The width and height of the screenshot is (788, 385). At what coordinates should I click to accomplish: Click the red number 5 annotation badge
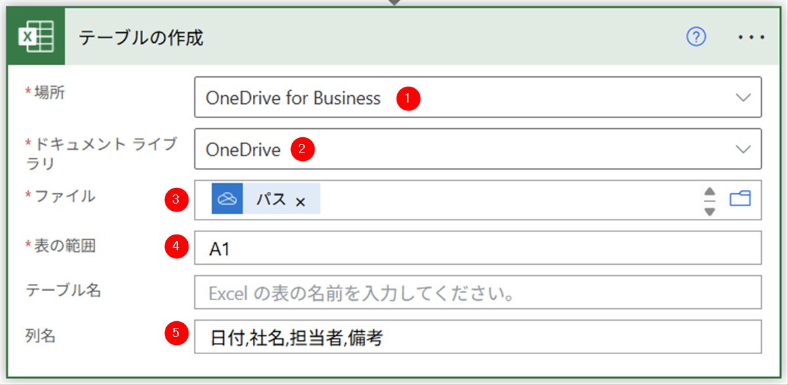175,332
